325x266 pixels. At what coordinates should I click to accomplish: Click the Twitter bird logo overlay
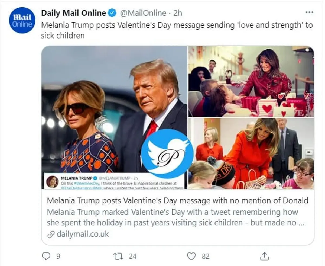tap(167, 153)
